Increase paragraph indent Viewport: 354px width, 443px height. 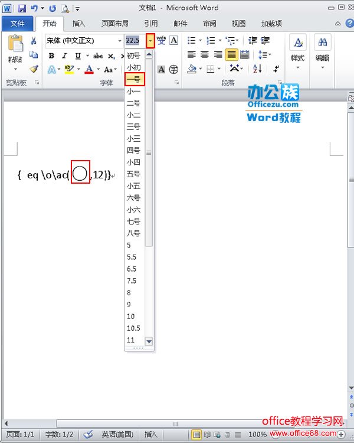(x=265, y=41)
